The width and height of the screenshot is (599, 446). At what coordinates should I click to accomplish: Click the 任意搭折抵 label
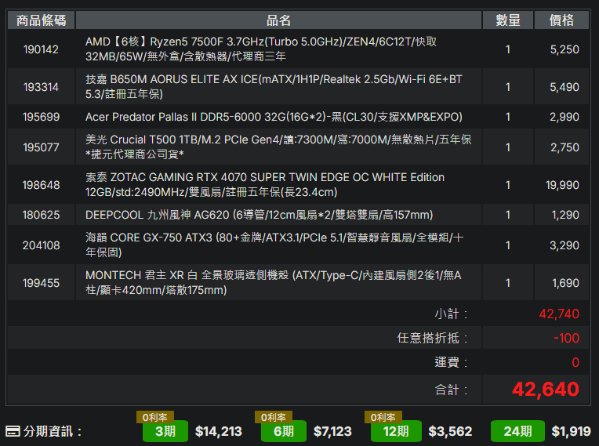click(433, 338)
